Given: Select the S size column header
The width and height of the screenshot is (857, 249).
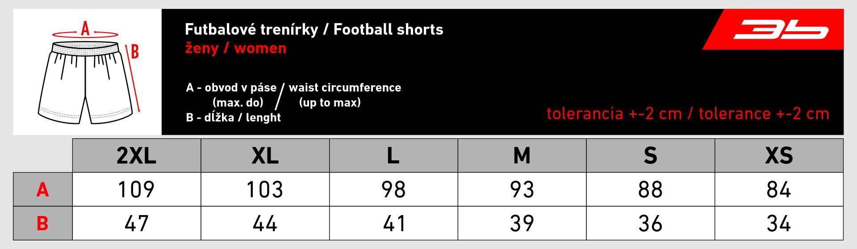Looking at the screenshot, I should pyautogui.click(x=650, y=156).
